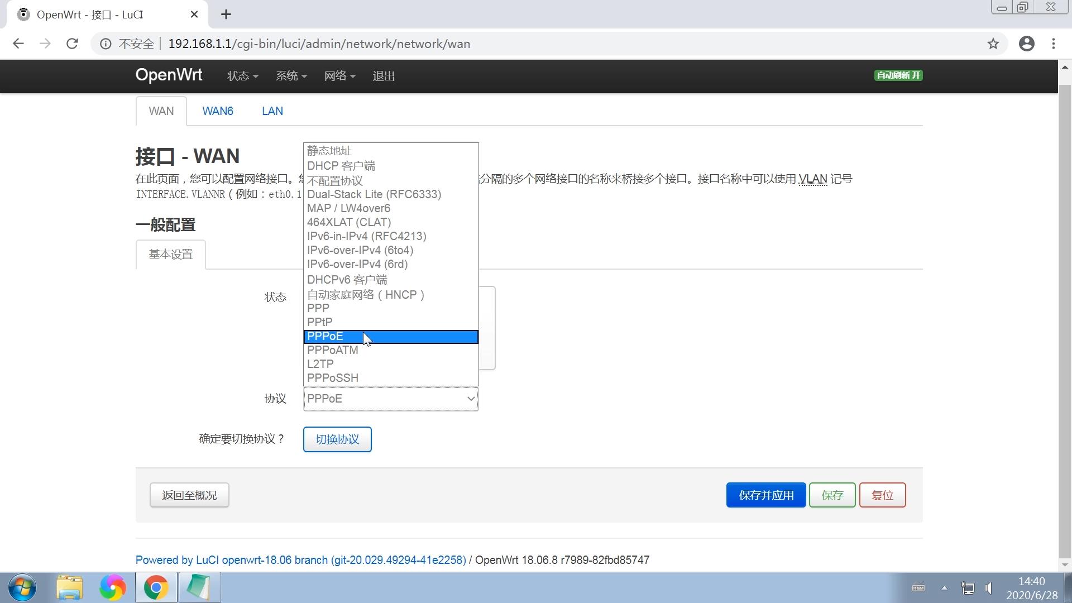Open File Explorer from the taskbar

(69, 587)
